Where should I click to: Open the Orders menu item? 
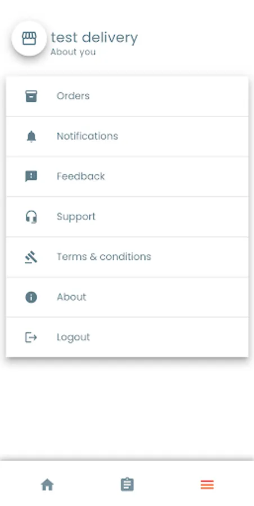pos(127,96)
